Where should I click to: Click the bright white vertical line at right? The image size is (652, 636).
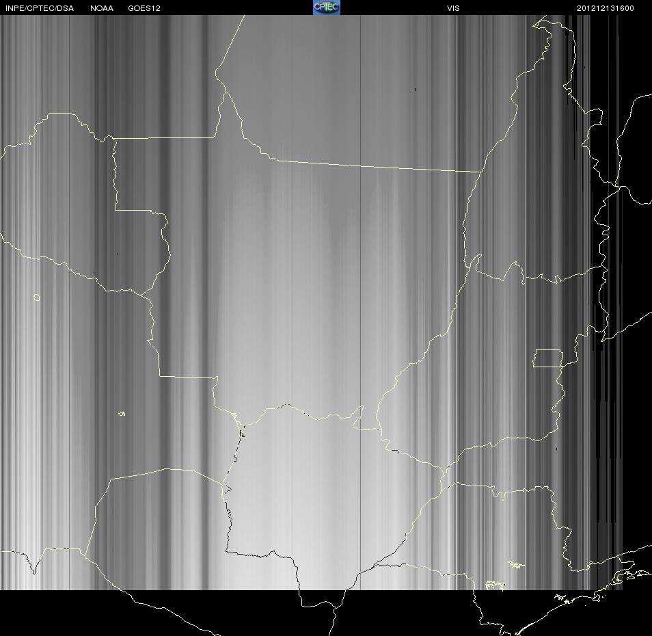(526, 302)
